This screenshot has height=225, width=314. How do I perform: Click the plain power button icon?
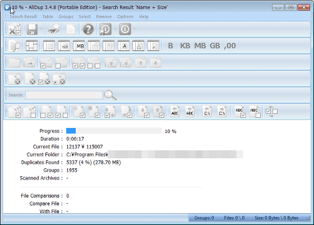point(125,29)
